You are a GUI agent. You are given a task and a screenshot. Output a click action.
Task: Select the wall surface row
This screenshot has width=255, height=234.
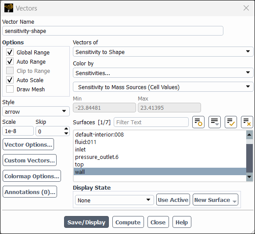click(x=160, y=172)
